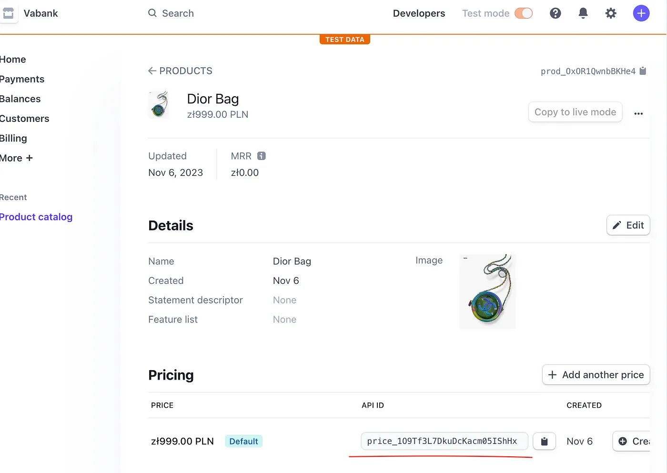Click Add another price button
Viewport: 667px width, 473px height.
(x=596, y=375)
